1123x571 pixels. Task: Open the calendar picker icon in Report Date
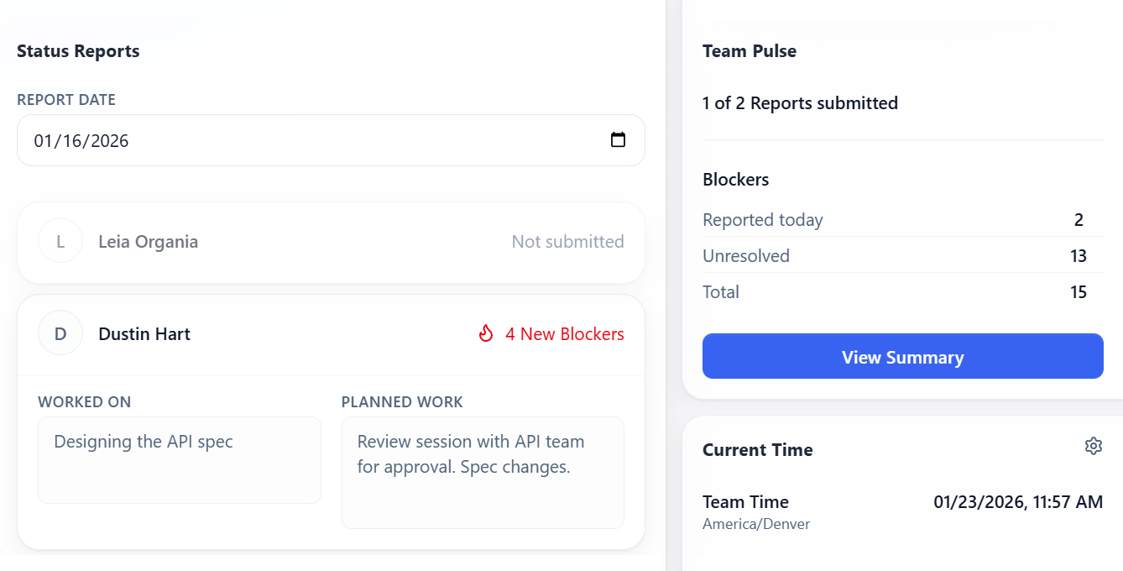(x=618, y=140)
